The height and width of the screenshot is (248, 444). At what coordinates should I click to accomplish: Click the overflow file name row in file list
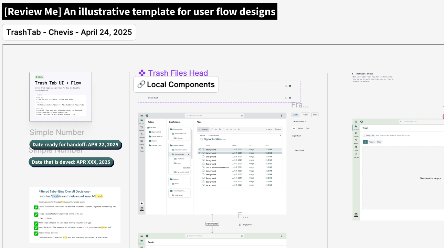click(x=240, y=167)
